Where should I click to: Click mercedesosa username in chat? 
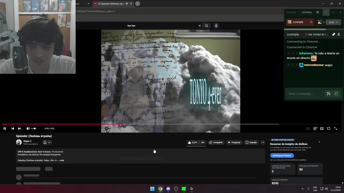[314, 65]
